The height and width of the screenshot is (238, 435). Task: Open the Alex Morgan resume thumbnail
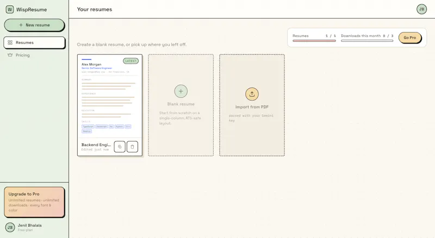(110, 96)
